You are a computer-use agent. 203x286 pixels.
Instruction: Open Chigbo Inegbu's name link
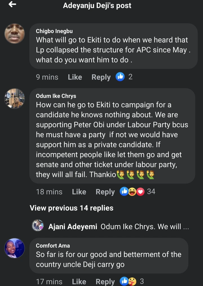pyautogui.click(x=54, y=31)
